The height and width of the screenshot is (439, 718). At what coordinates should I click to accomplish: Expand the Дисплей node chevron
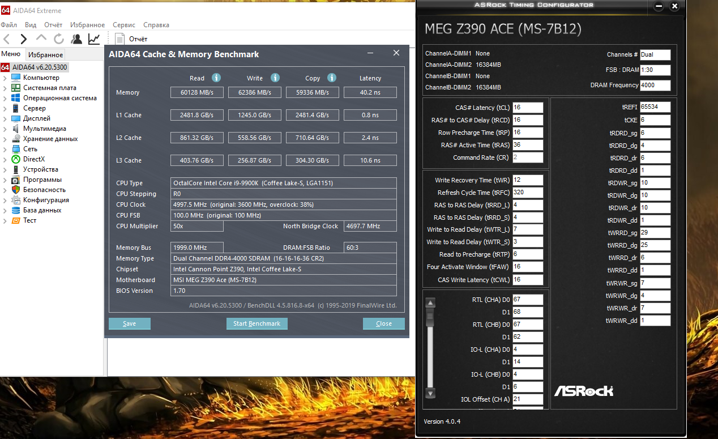click(x=5, y=119)
